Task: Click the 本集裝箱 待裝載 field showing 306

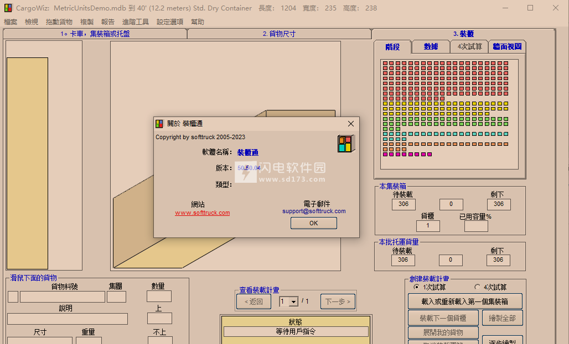Action: [404, 204]
